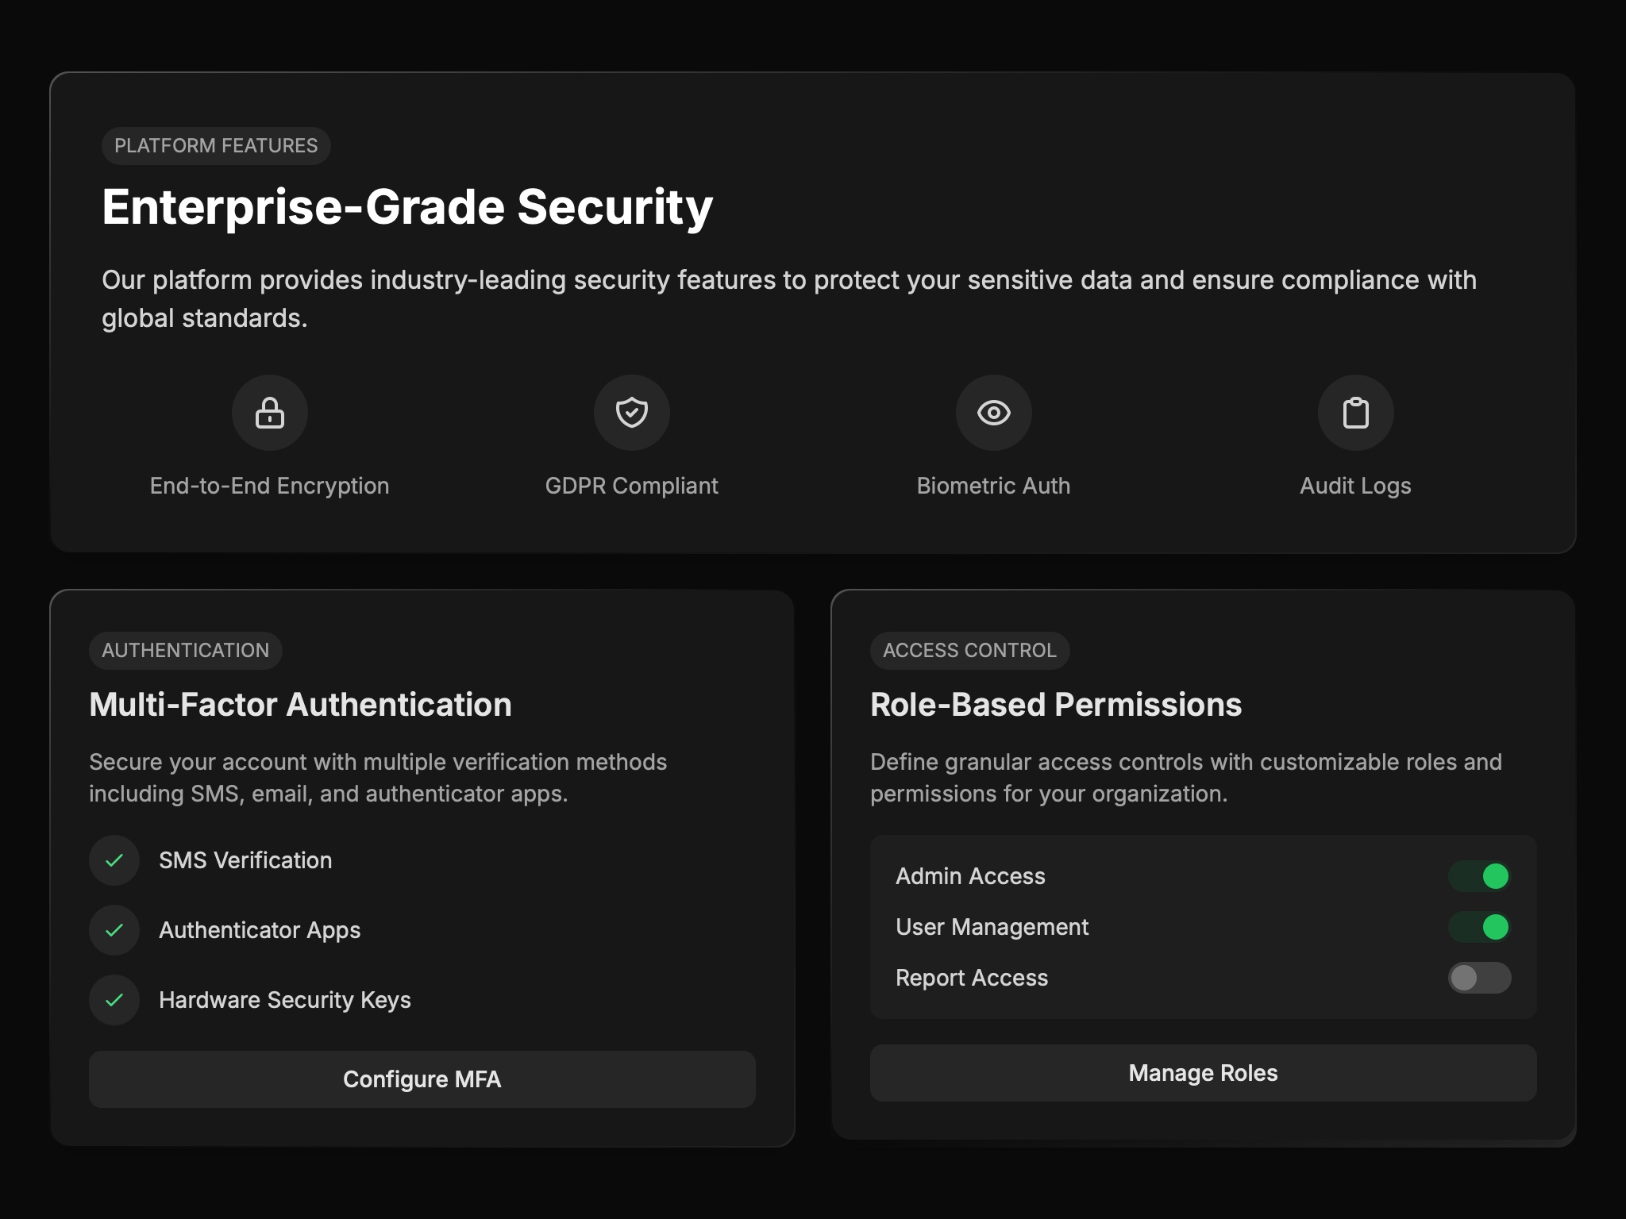Click the Enterprise-Grade Security heading

click(406, 207)
